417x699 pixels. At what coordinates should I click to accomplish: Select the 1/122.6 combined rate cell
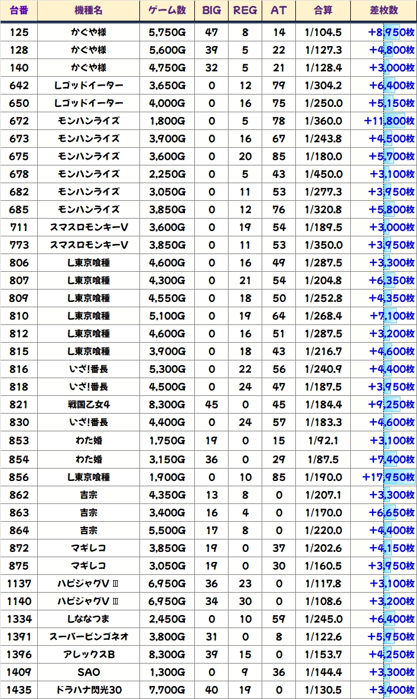[324, 636]
